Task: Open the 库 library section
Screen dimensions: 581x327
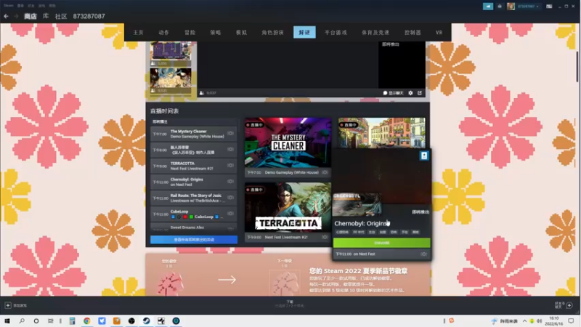Action: click(46, 16)
